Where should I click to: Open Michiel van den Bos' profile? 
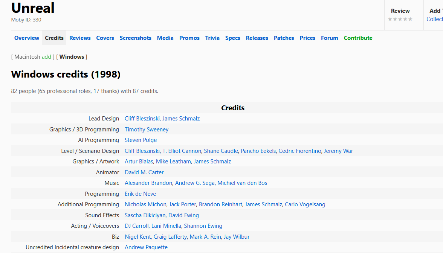[x=242, y=183]
